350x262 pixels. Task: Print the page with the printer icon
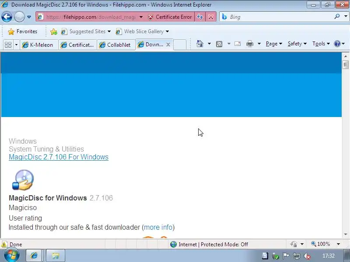coord(250,44)
